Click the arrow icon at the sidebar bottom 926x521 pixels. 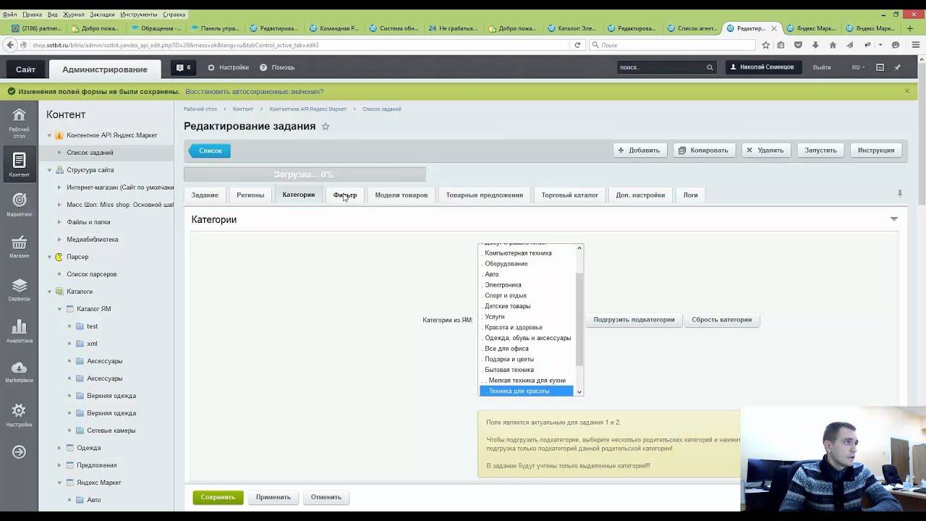[20, 452]
